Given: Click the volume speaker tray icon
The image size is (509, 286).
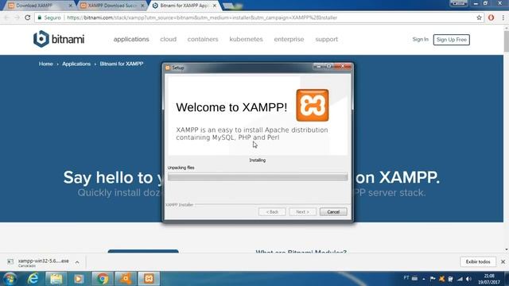Looking at the screenshot, I should coord(468,279).
